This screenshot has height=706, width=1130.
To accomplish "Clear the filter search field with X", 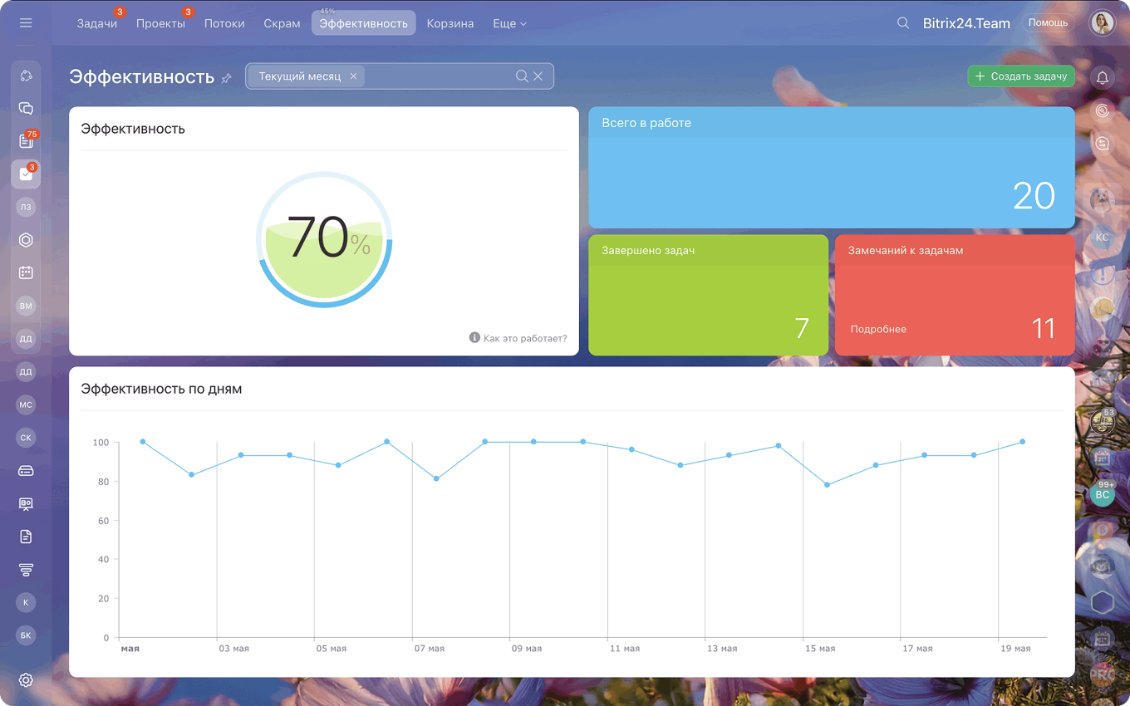I will point(538,76).
